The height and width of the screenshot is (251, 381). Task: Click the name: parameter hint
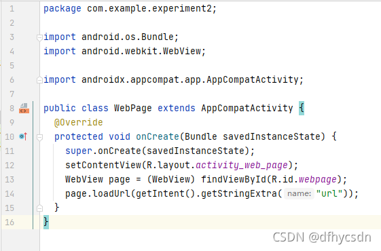[x=299, y=194]
